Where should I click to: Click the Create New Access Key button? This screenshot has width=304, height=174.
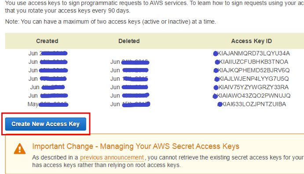click(46, 124)
